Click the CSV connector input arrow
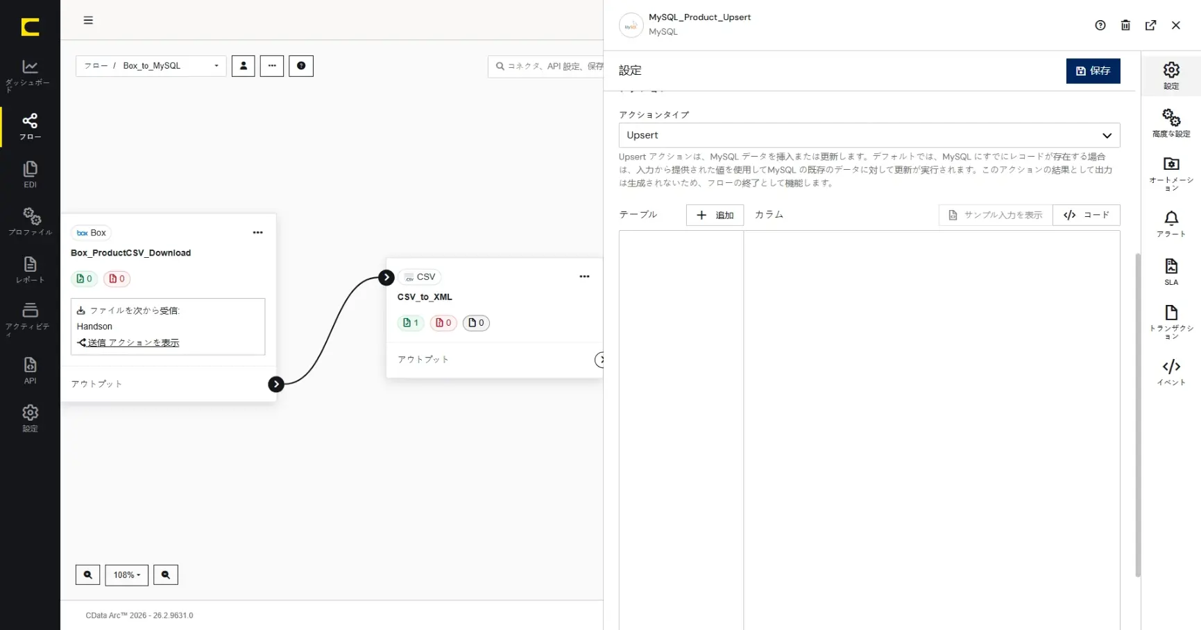The width and height of the screenshot is (1201, 630). 386,277
